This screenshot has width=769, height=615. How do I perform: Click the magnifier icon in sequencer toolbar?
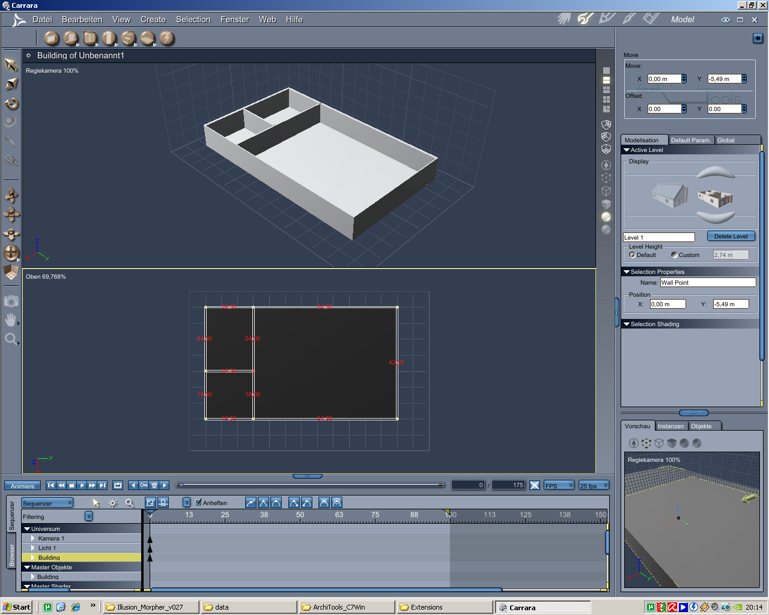[x=129, y=503]
